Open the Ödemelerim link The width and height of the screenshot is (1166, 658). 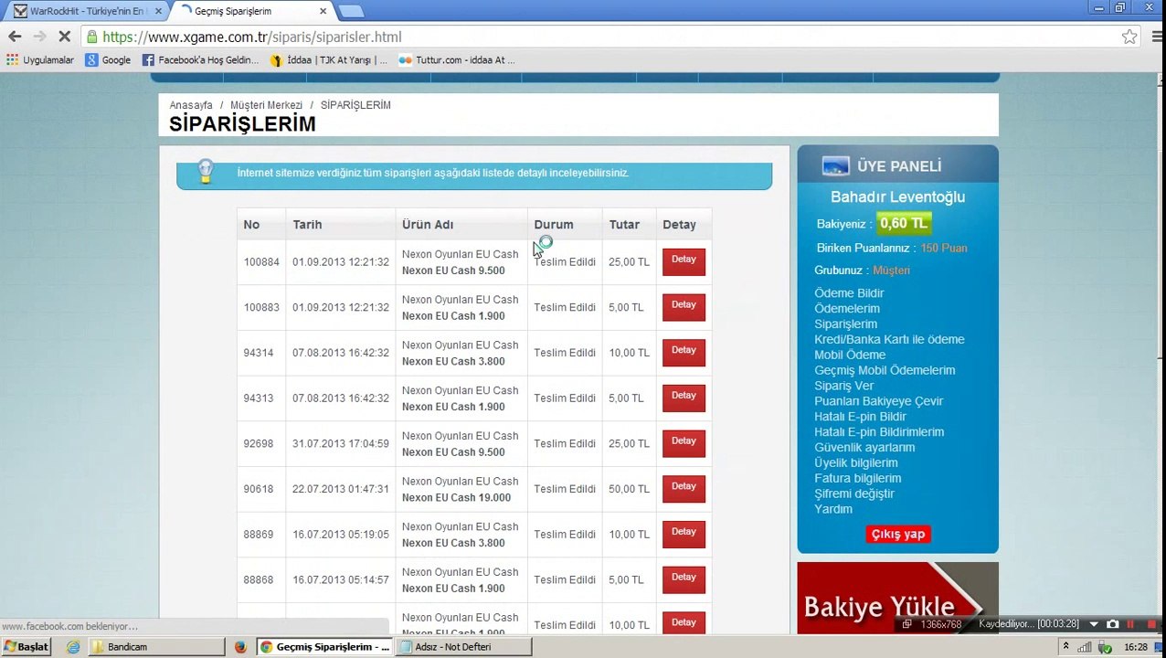point(847,309)
